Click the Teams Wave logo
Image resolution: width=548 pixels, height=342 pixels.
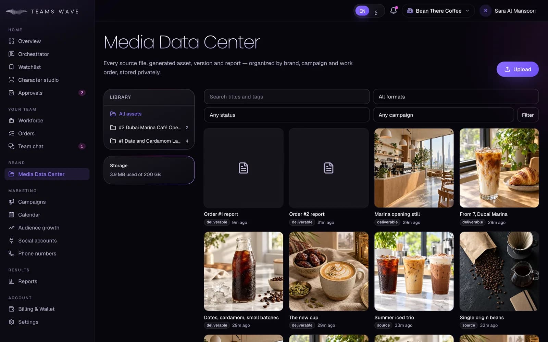[42, 12]
